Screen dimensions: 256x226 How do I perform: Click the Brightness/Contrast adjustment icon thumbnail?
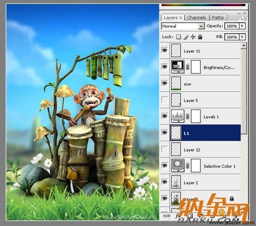pyautogui.click(x=178, y=67)
